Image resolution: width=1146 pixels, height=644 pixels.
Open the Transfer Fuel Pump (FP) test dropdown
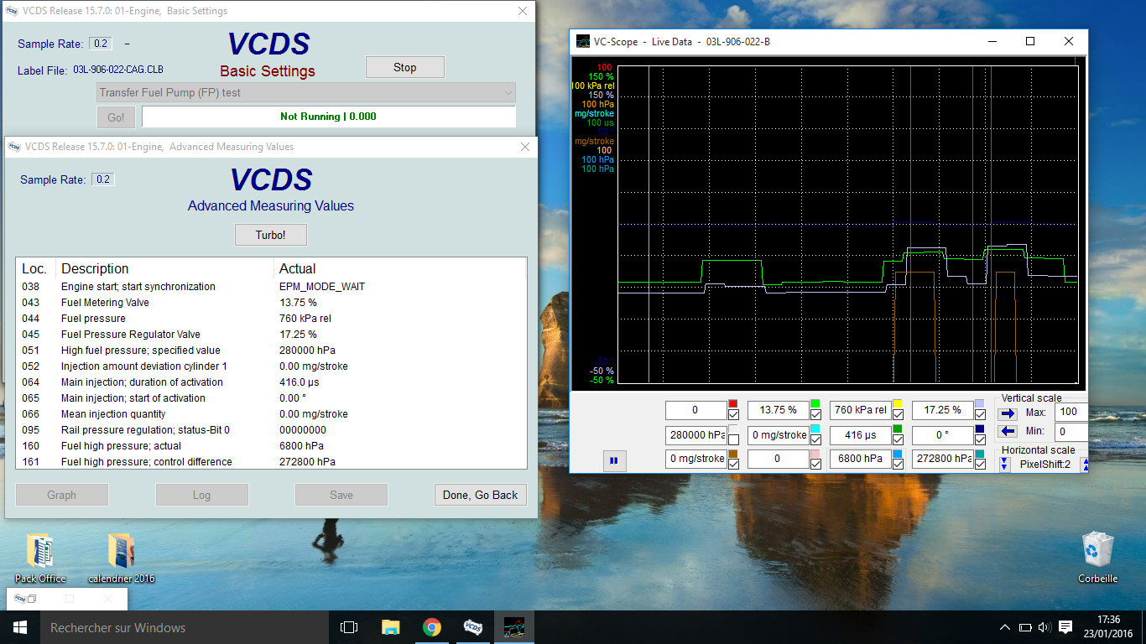coord(306,92)
